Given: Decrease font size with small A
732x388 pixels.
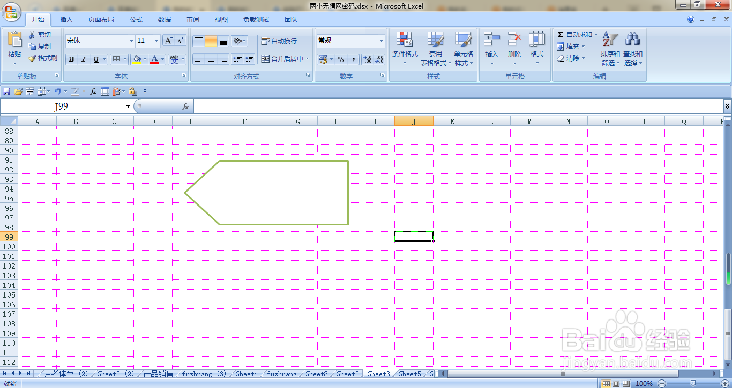Looking at the screenshot, I should click(180, 41).
